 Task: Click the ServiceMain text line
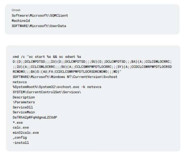[x=24, y=112]
